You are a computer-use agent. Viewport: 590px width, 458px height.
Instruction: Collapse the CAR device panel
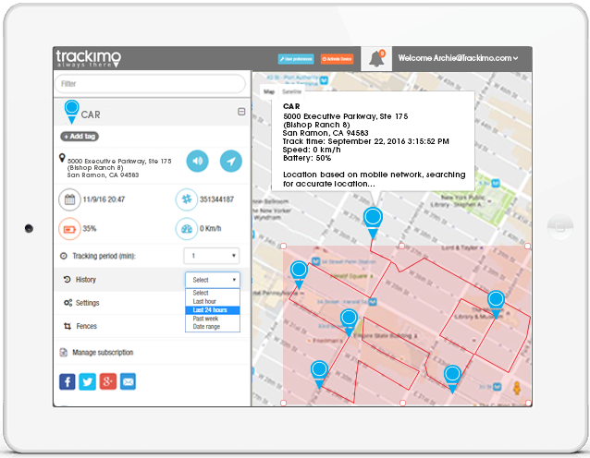(241, 112)
